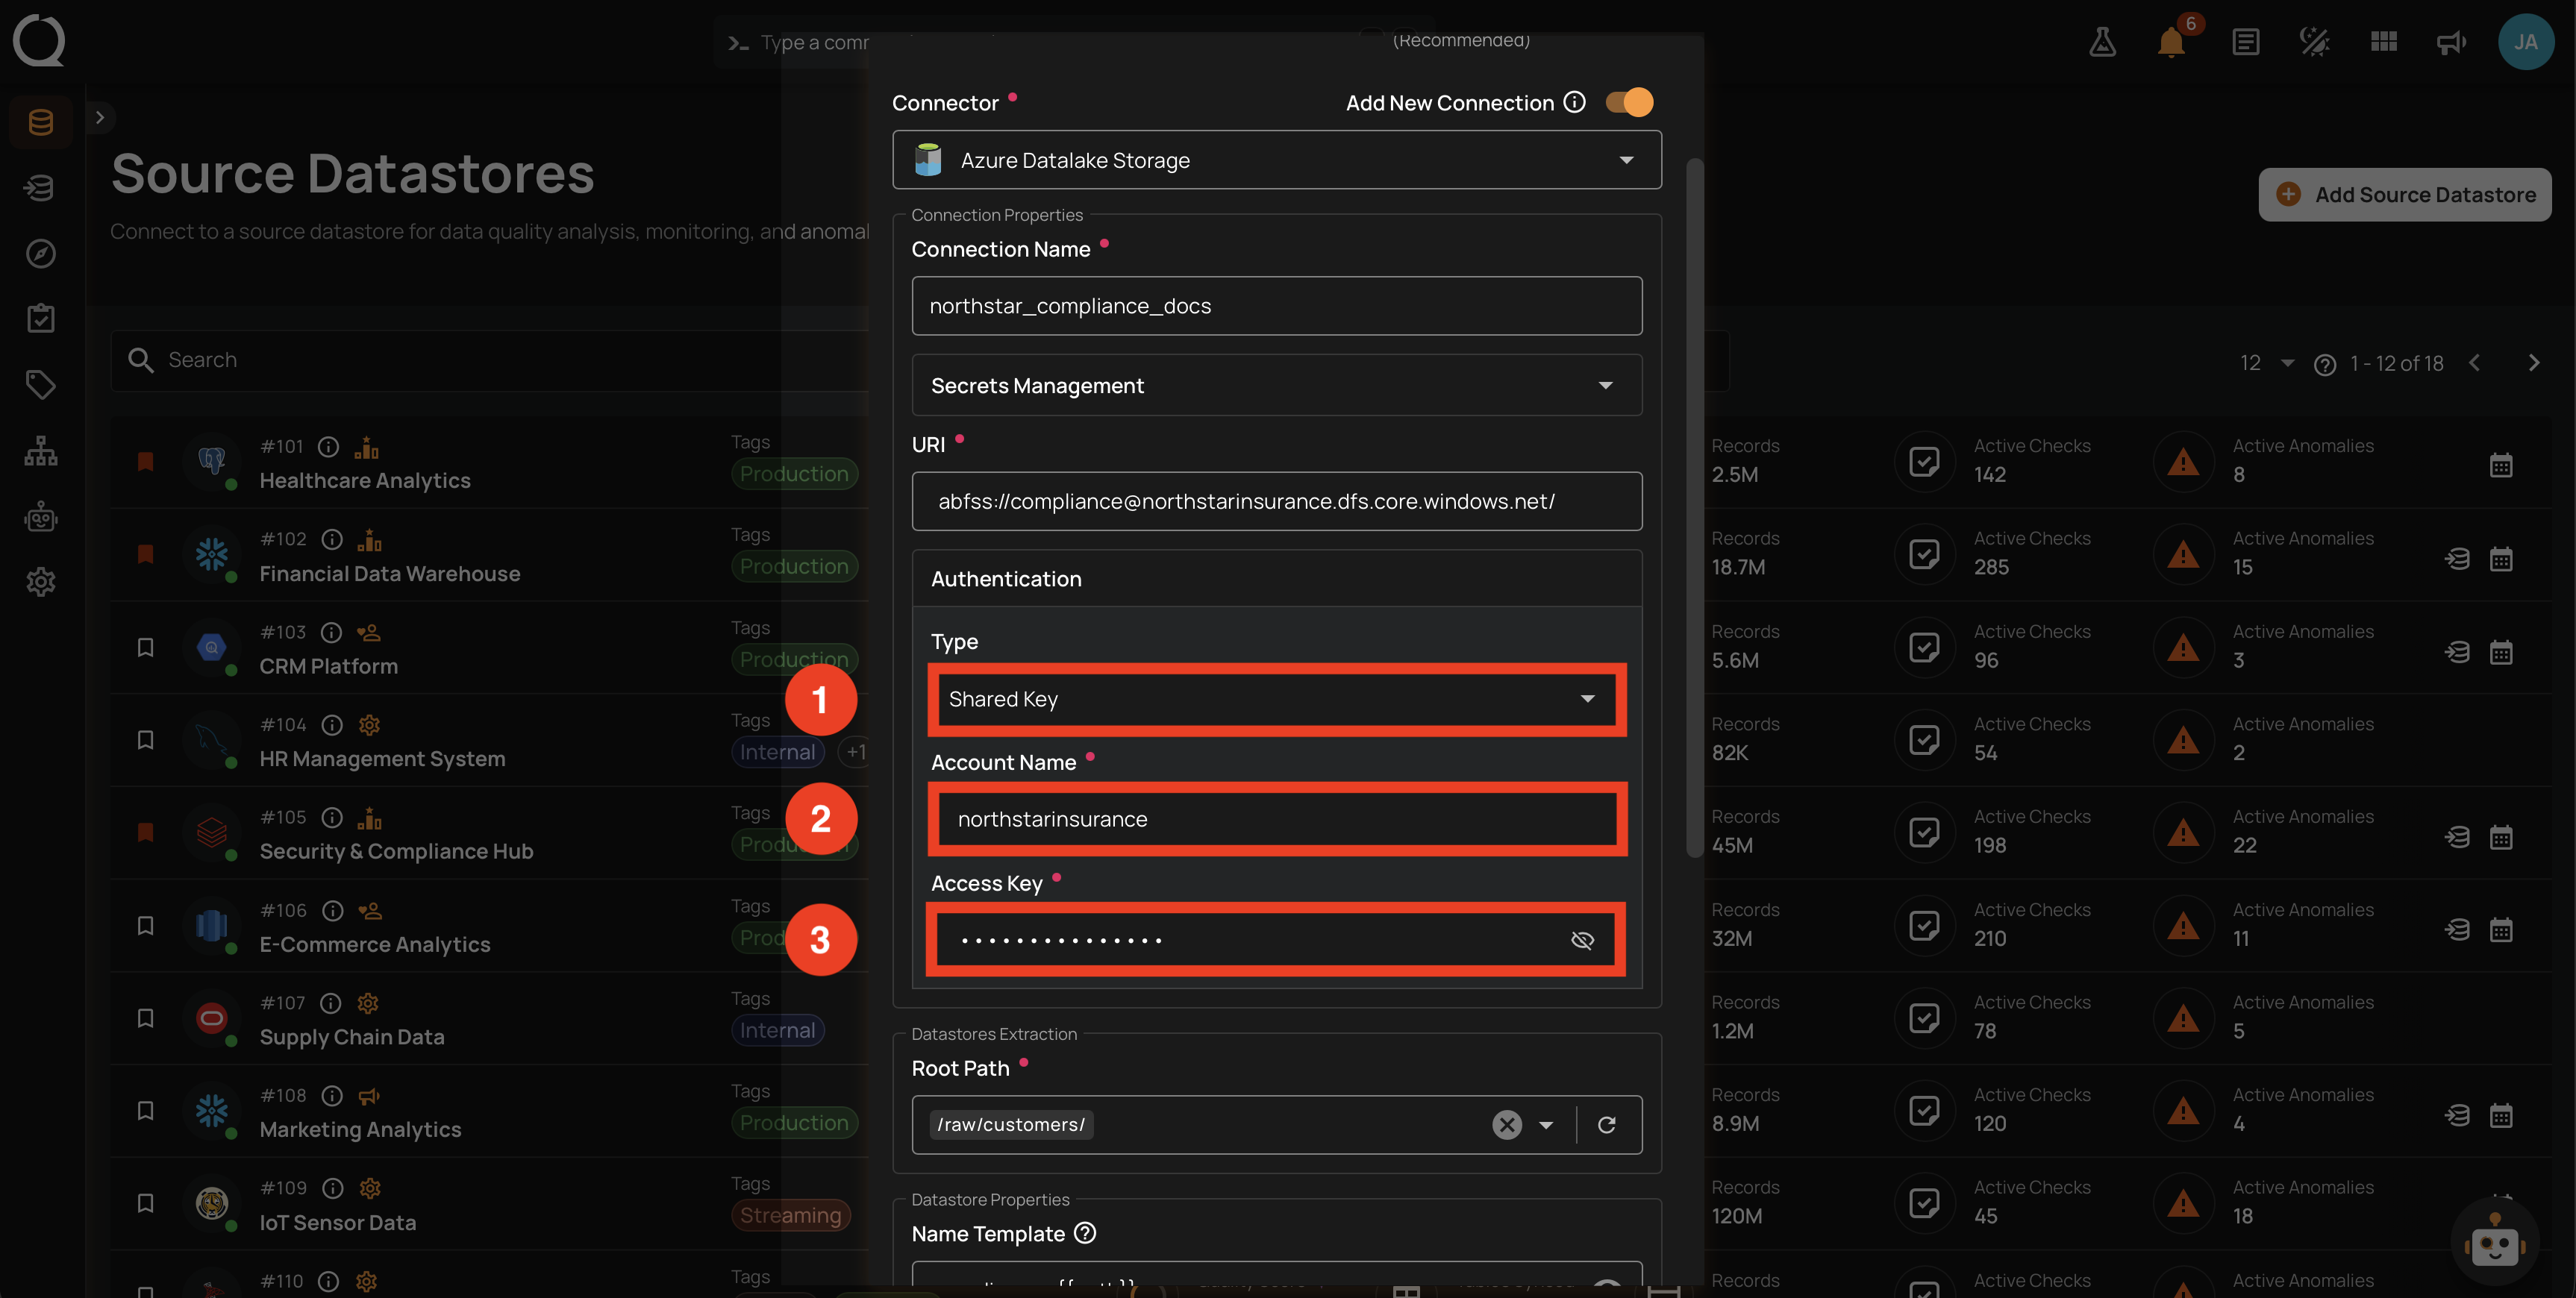Image resolution: width=2576 pixels, height=1298 pixels.
Task: Click the dialog vertical scrollbar
Action: [1694, 508]
